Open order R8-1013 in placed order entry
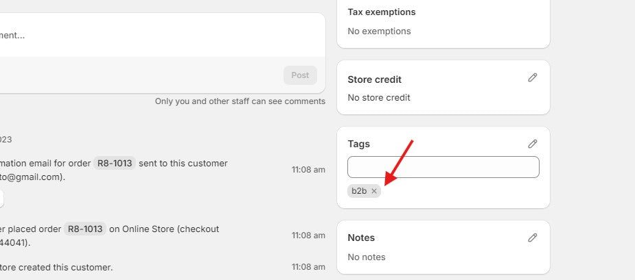This screenshot has height=280, width=635. 85,229
